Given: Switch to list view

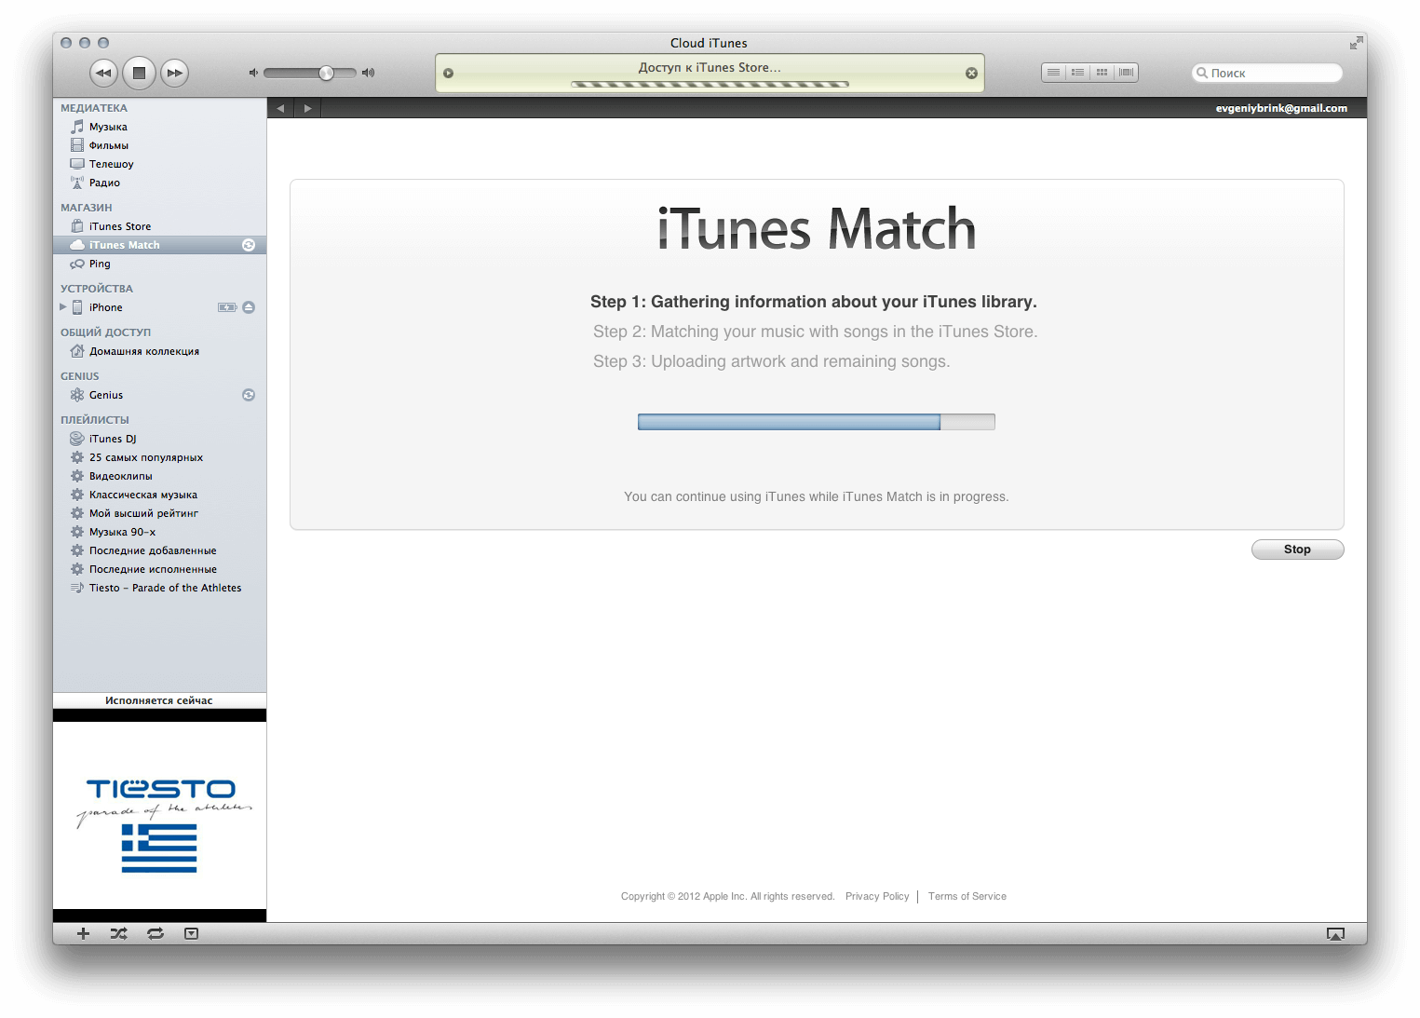Looking at the screenshot, I should [x=1053, y=73].
